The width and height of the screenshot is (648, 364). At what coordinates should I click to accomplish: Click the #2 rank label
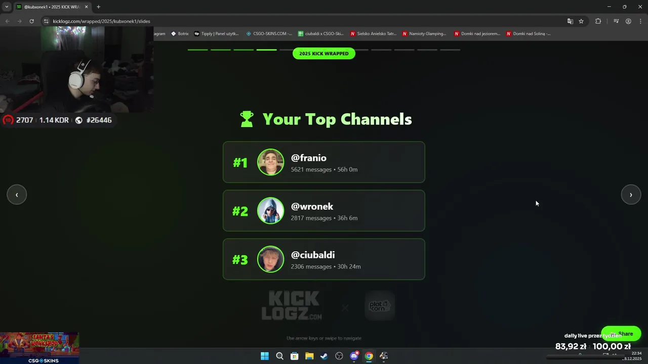click(x=240, y=211)
